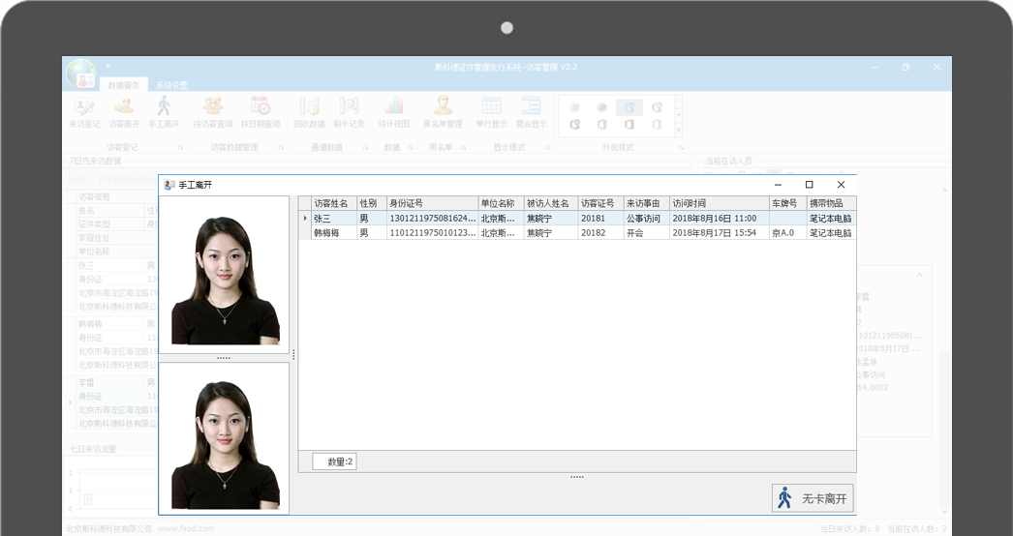Expand the 显示模式 group launcher
This screenshot has height=536, width=1013.
tap(548, 148)
